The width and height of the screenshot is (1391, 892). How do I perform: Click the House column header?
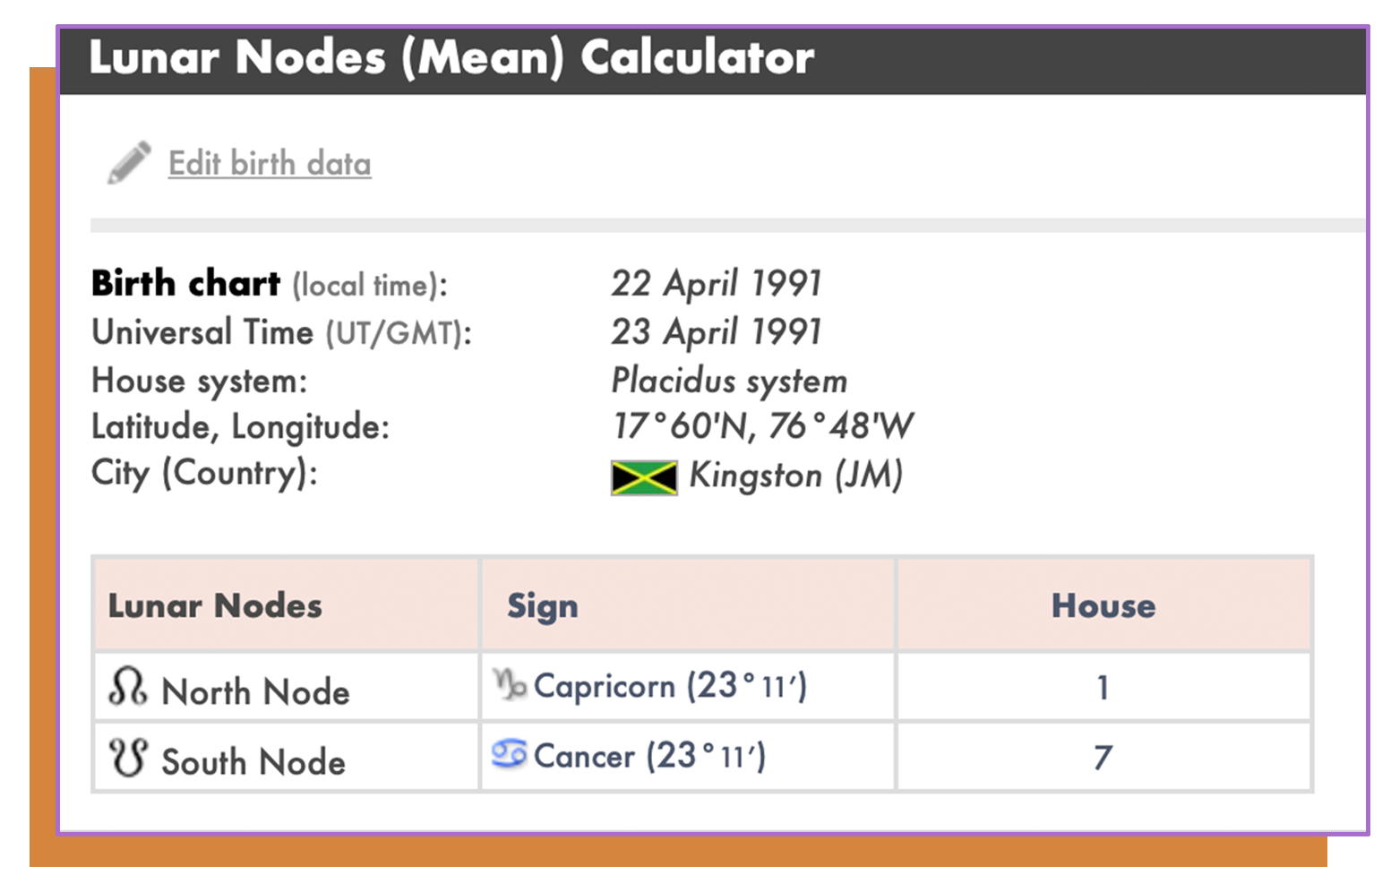tap(1103, 605)
